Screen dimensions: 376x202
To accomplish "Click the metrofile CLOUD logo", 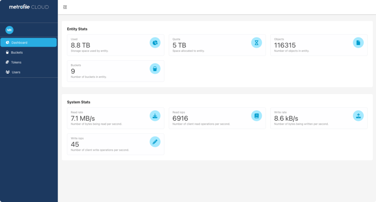I will 29,7.
